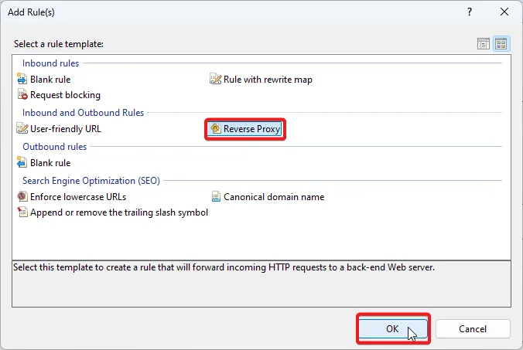Select the outbound Blank rule icon
The width and height of the screenshot is (523, 350).
(x=22, y=163)
